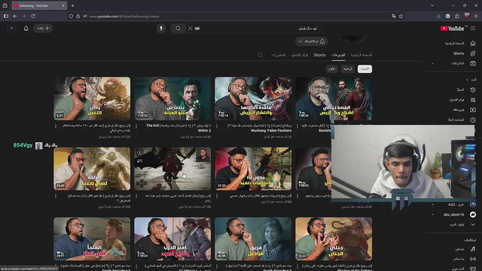Screen dimensions: 482x271
Task: Start voice search with the microphone icon
Action: pos(161,28)
